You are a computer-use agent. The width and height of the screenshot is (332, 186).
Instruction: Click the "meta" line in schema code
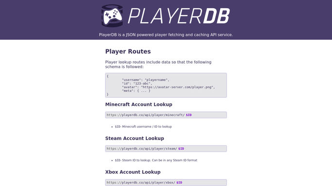click(136, 91)
